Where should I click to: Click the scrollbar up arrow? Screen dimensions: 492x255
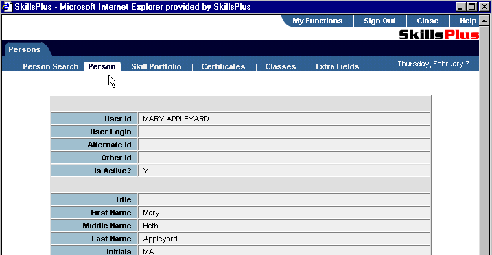tap(484, 21)
